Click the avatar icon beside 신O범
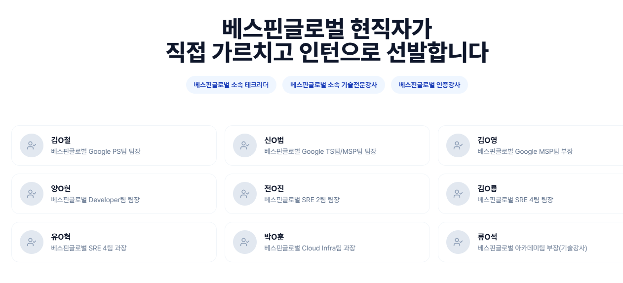This screenshot has width=623, height=283. 245,145
